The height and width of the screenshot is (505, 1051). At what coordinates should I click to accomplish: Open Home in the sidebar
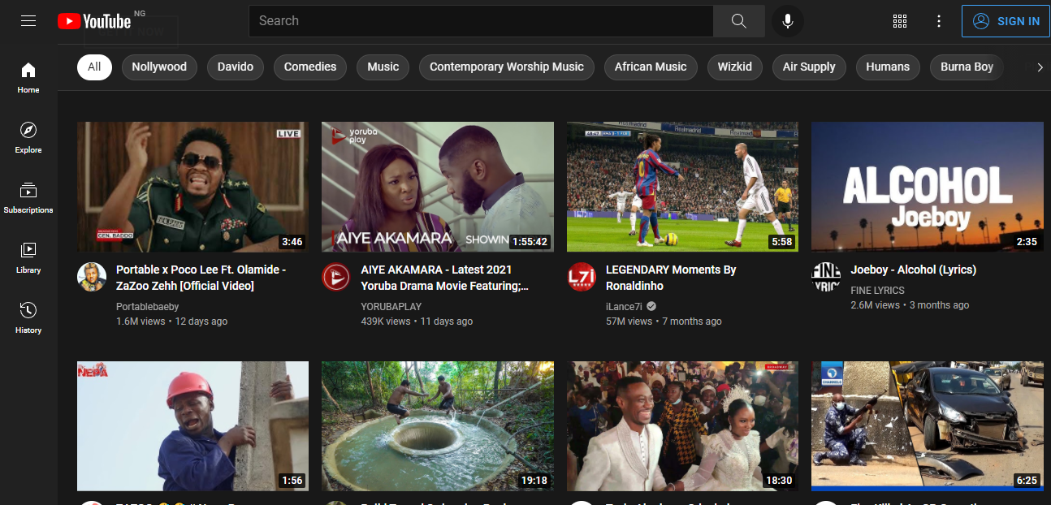pyautogui.click(x=28, y=77)
